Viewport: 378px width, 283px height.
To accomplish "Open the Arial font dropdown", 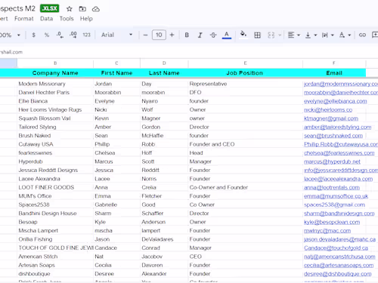I will [x=117, y=35].
